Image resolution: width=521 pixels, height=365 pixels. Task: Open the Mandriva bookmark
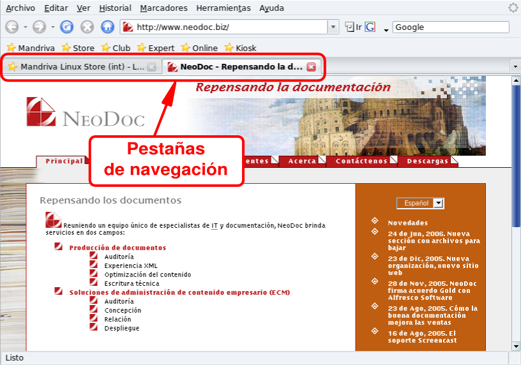[31, 48]
